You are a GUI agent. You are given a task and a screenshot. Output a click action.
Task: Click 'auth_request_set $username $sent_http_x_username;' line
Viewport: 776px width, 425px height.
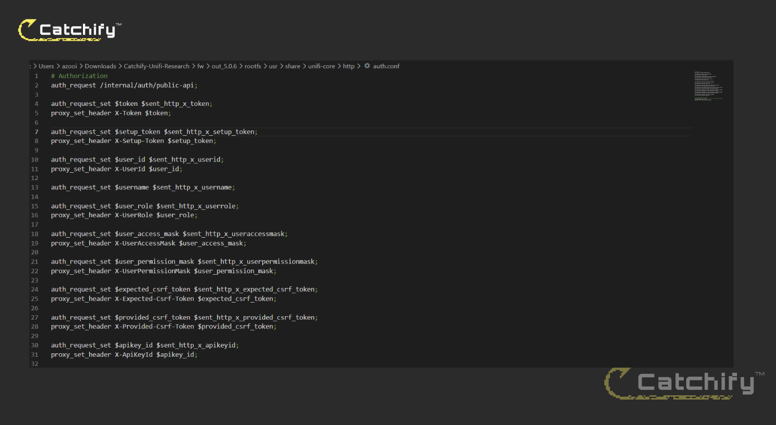pyautogui.click(x=143, y=187)
